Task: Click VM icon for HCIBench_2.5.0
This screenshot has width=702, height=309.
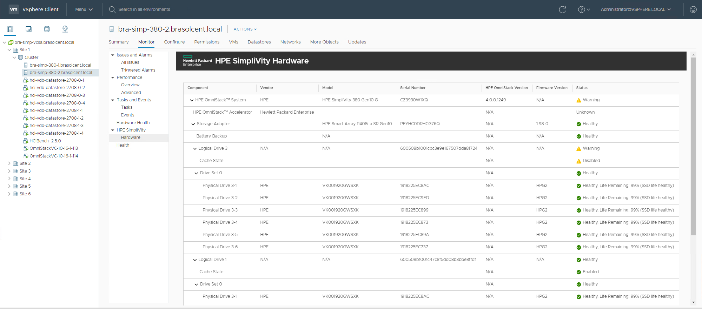Action: [26, 141]
